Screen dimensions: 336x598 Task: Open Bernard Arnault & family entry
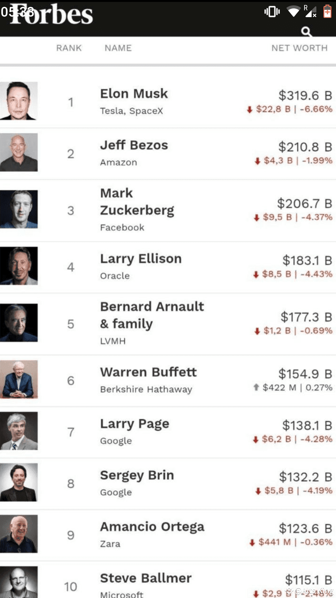pos(152,315)
